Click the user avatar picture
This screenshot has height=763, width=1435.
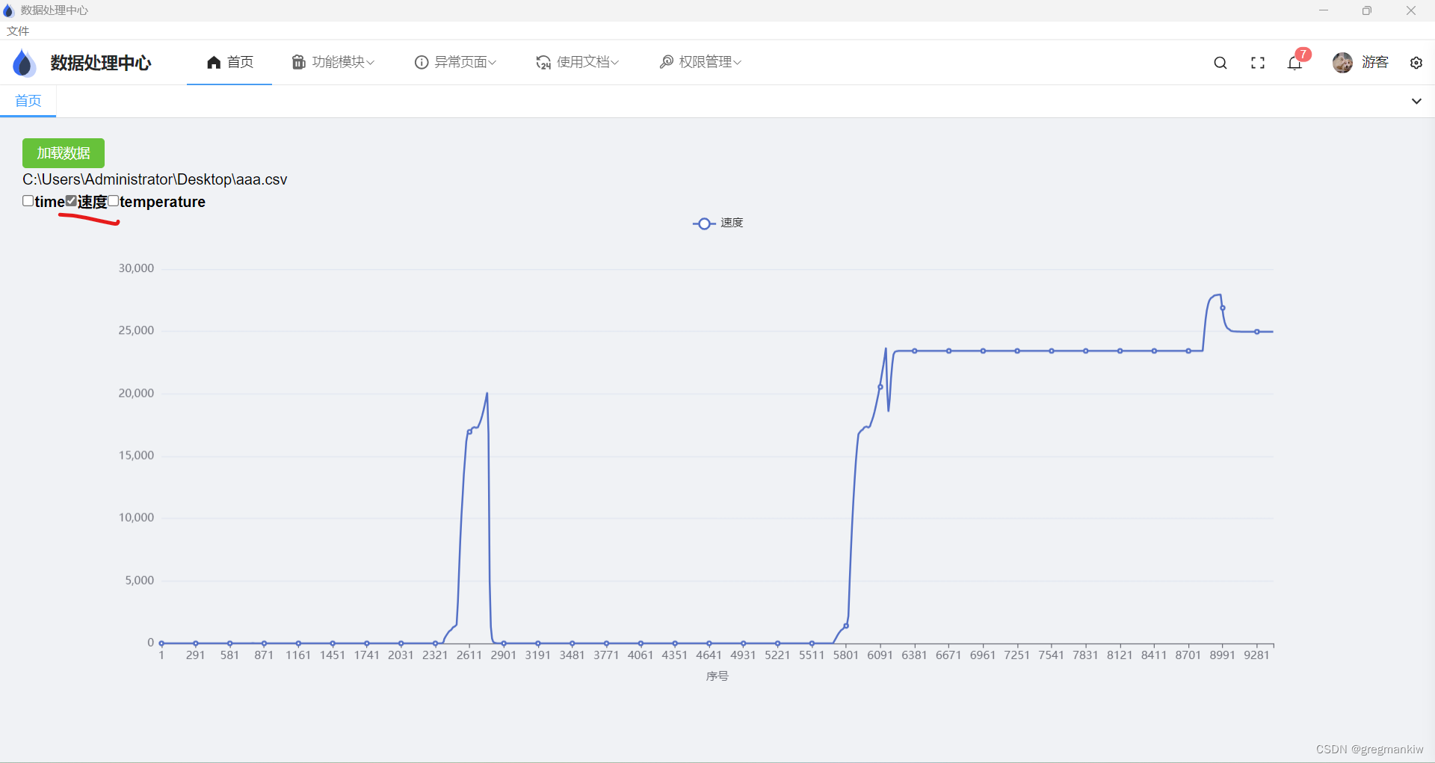(x=1342, y=63)
